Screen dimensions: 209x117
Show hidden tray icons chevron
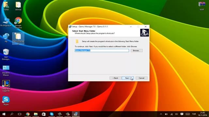(x=161, y=114)
